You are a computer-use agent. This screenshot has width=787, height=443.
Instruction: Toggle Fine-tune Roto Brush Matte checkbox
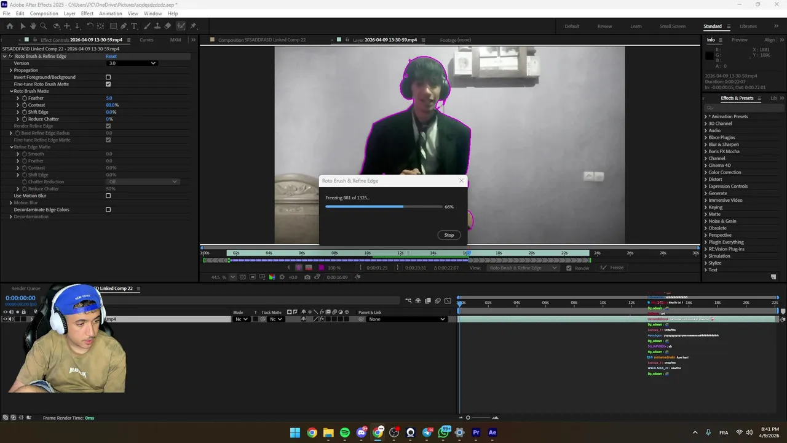point(108,84)
